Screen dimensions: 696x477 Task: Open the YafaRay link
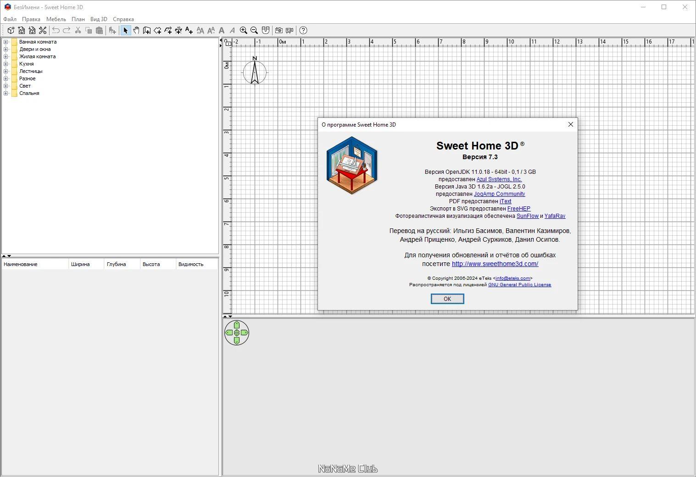click(555, 216)
